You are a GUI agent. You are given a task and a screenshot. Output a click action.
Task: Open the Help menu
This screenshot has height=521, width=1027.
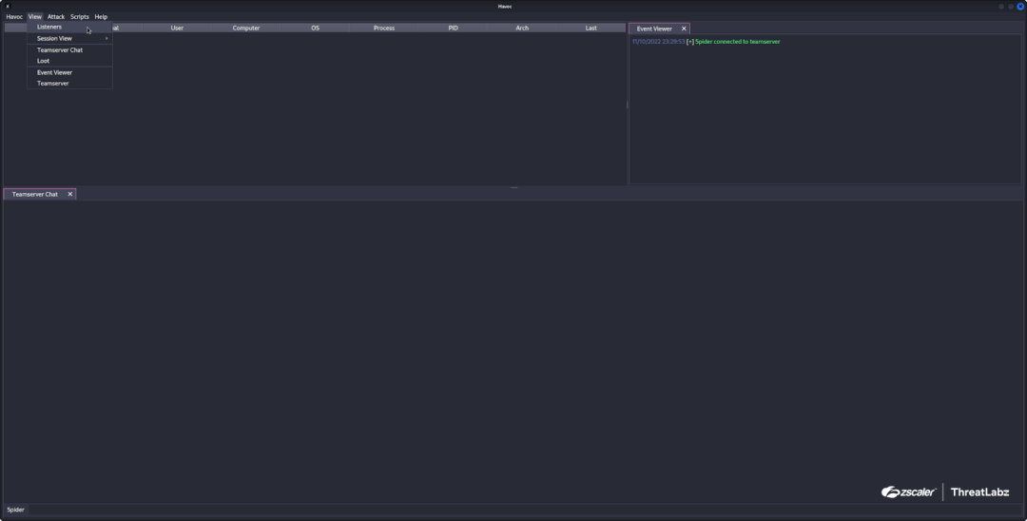tap(101, 17)
